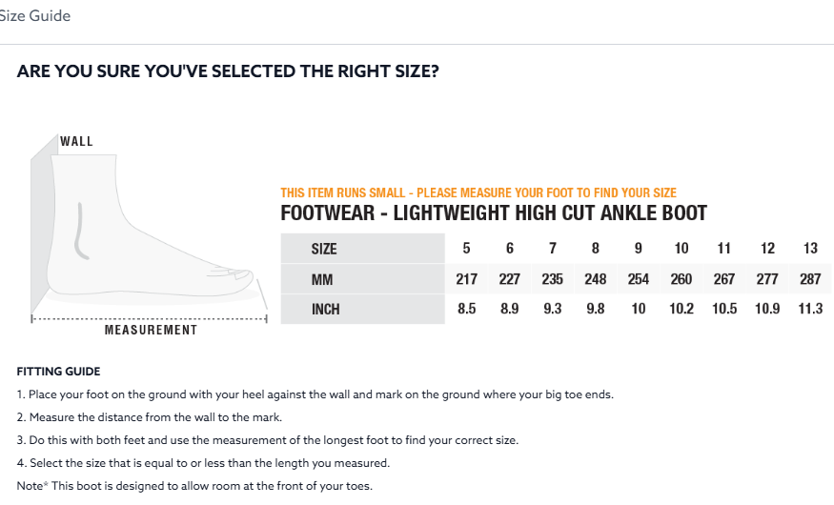Click the WALL label on diagram
834x505 pixels.
76,141
